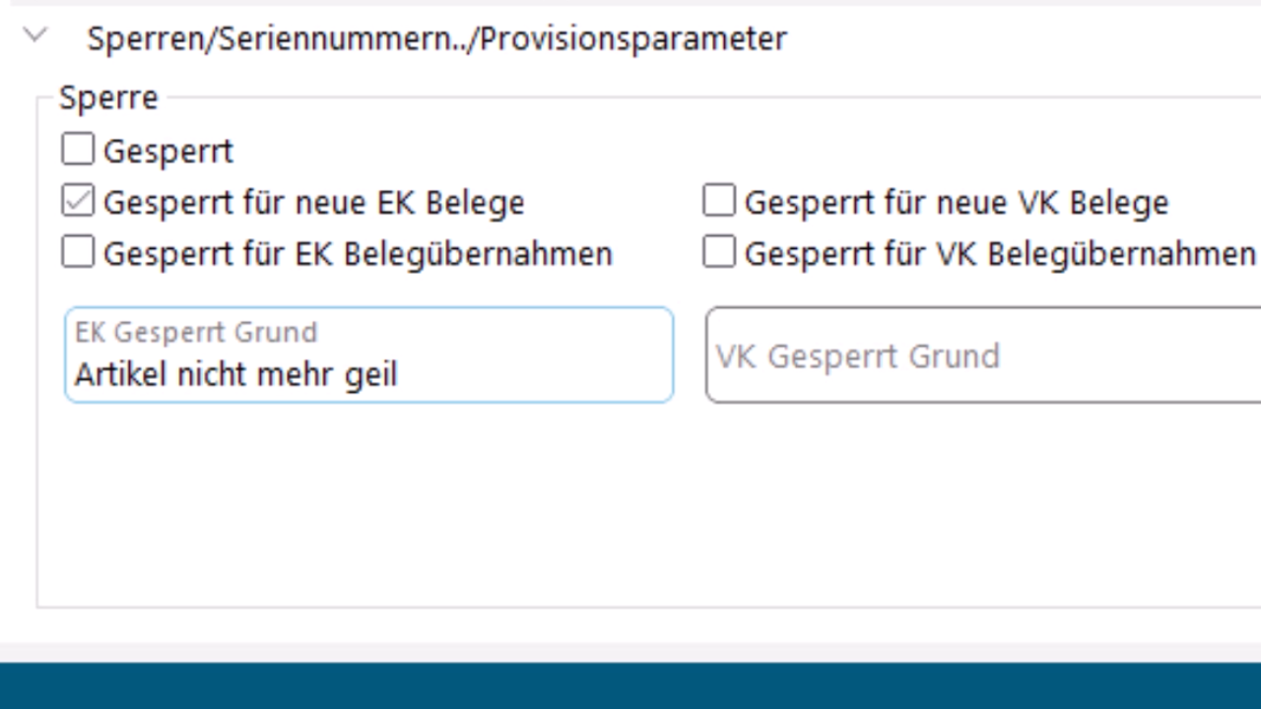This screenshot has width=1261, height=709.
Task: Toggle the Gesperrt für VK Belegübernahmen checkbox
Action: click(719, 253)
